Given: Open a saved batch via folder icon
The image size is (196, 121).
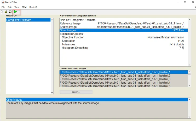Looking at the screenshot, I should [6, 12].
